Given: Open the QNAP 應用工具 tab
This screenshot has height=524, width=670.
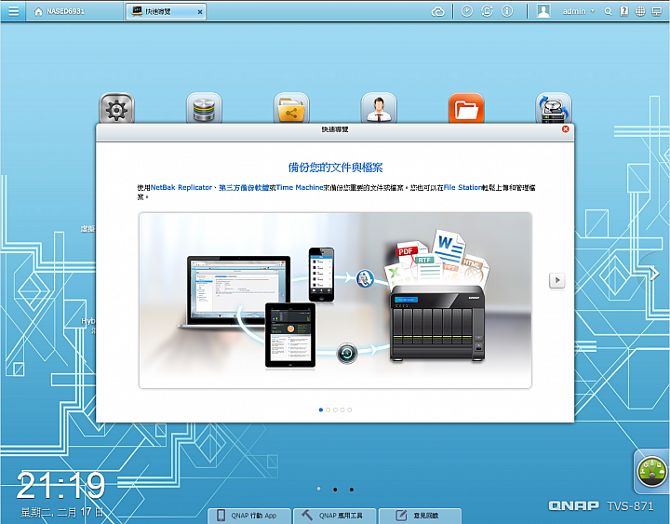Looking at the screenshot, I should 335,516.
